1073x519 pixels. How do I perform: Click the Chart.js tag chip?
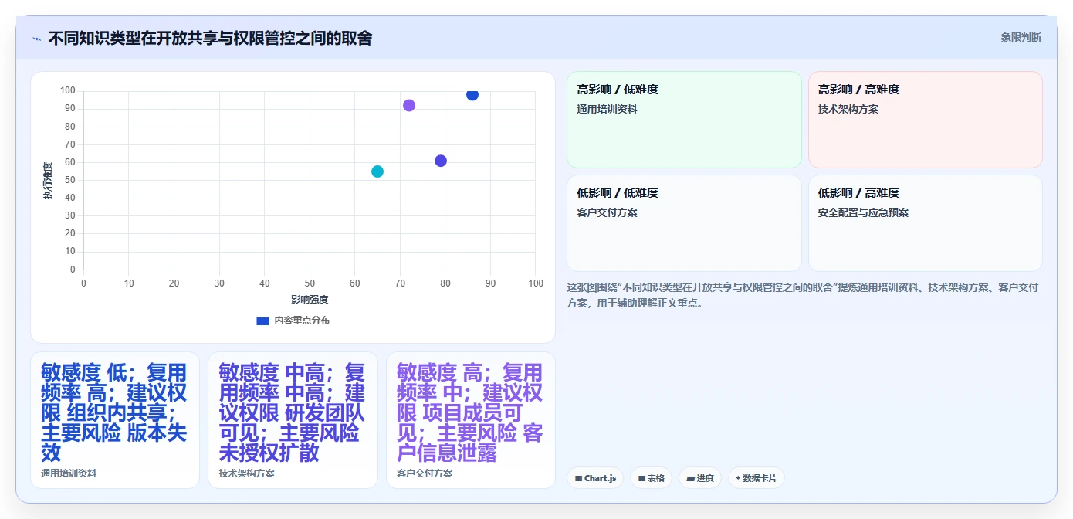(595, 478)
